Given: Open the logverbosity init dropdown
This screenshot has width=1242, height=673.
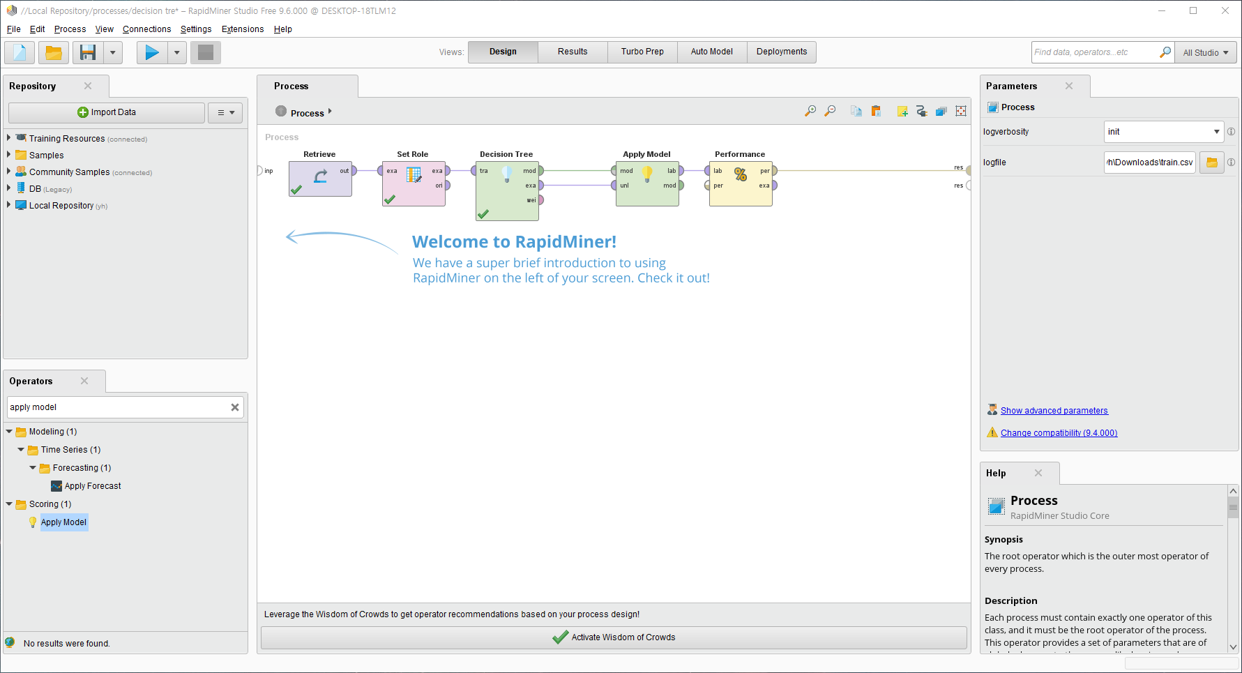Looking at the screenshot, I should tap(1164, 132).
